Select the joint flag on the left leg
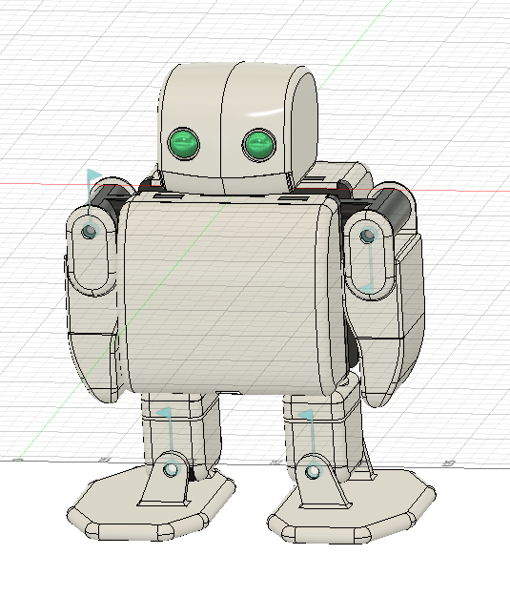Screen dimensions: 510x596 click(165, 413)
